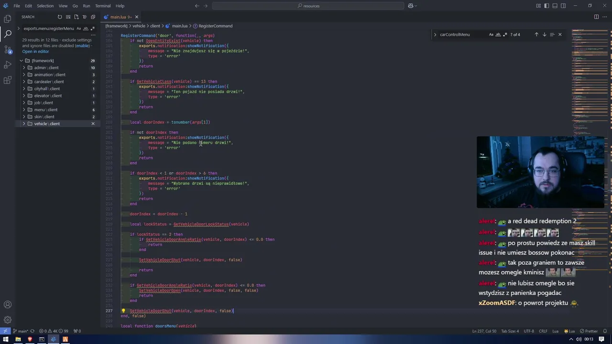Open editor More Actions ellipsis
Image resolution: width=612 pixels, height=344 pixels.
(605, 17)
